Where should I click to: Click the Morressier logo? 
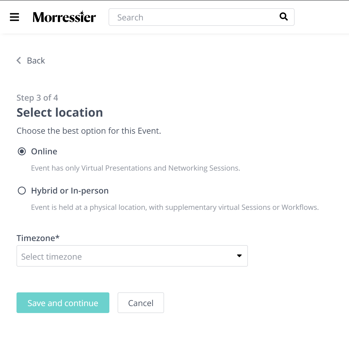click(x=64, y=17)
